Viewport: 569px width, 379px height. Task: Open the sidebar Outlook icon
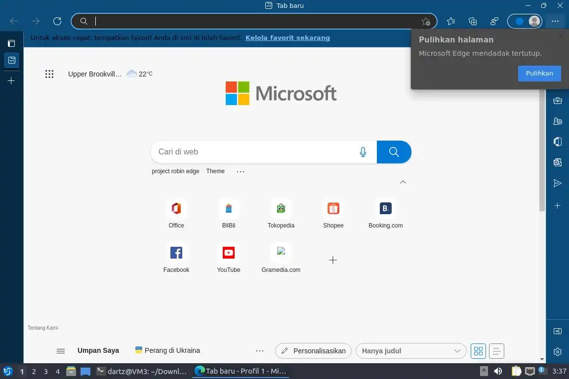tap(558, 162)
